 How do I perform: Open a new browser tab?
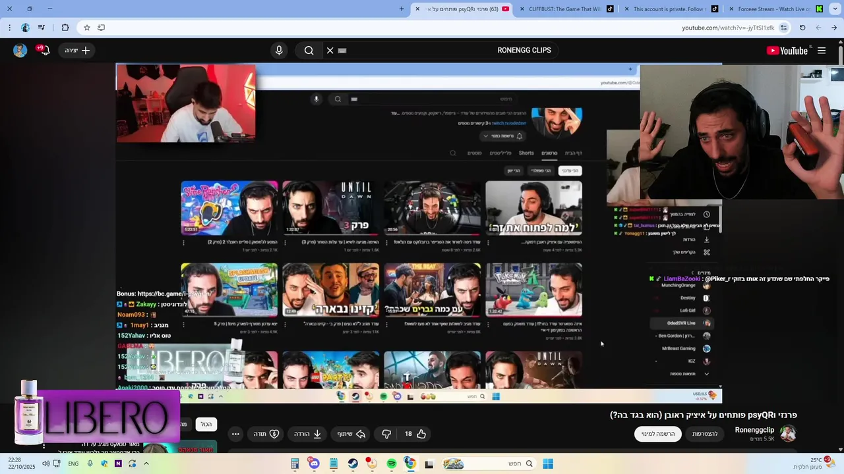click(402, 9)
